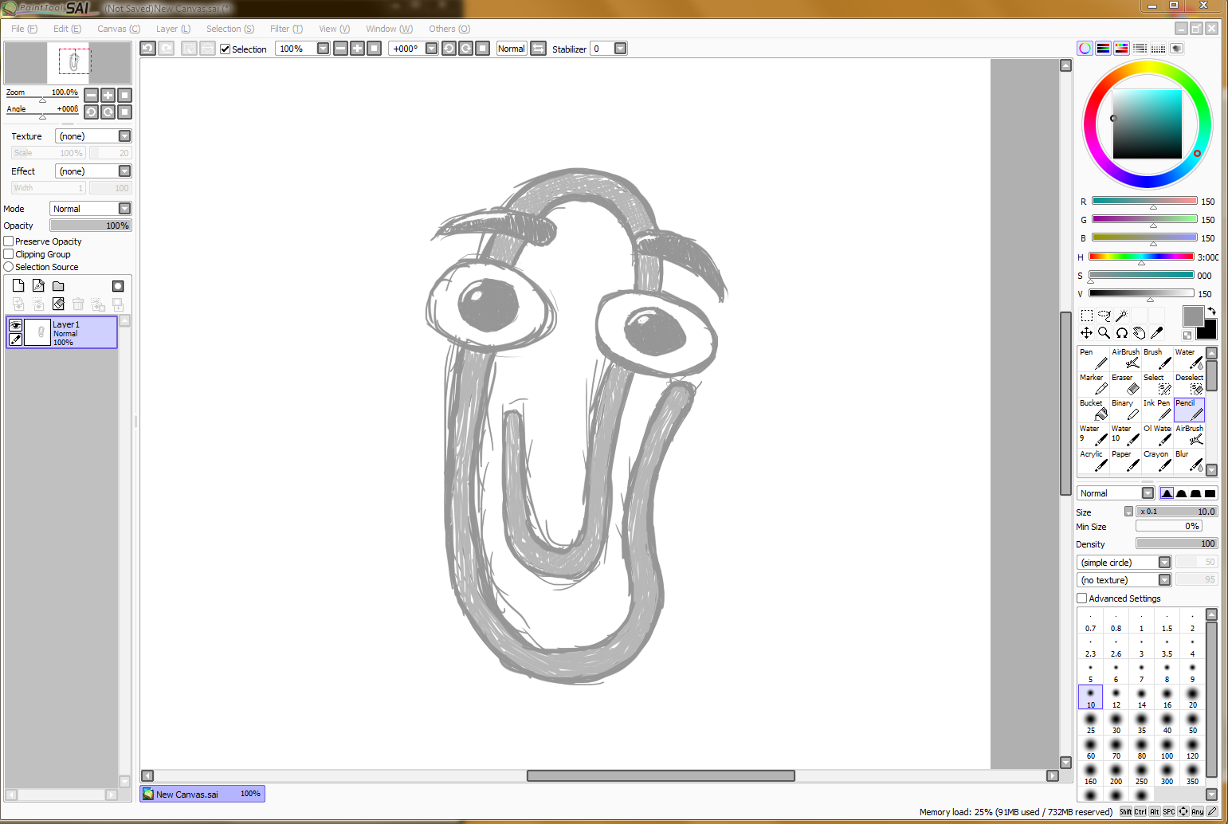Reset view rotation in the navigator
Viewport: 1228px width, 824px height.
pyautogui.click(x=124, y=112)
